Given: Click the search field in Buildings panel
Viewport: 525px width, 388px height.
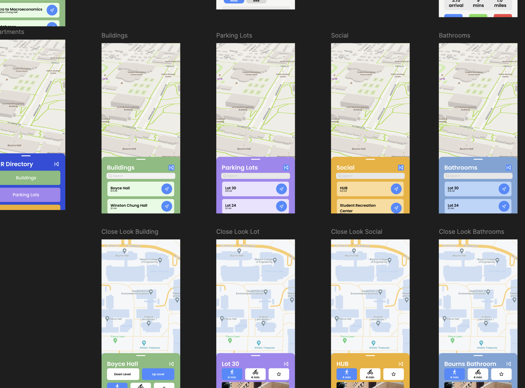Looking at the screenshot, I should (141, 176).
